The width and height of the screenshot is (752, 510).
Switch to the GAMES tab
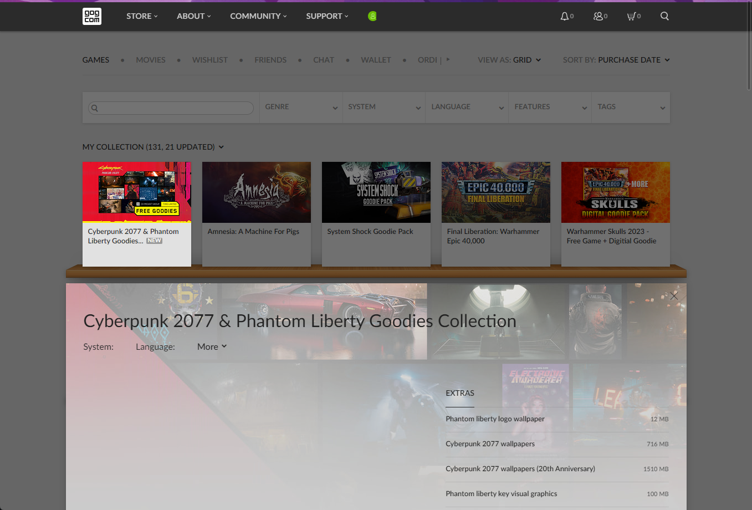coord(96,60)
